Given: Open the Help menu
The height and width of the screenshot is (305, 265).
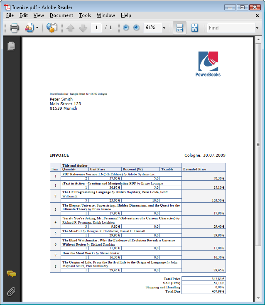Looking at the screenshot, I should coord(126,15).
